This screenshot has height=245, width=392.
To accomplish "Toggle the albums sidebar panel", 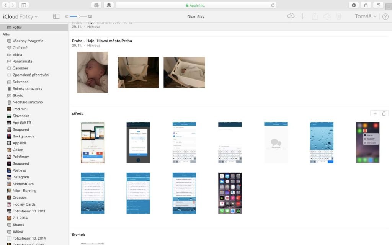I will [56, 16].
